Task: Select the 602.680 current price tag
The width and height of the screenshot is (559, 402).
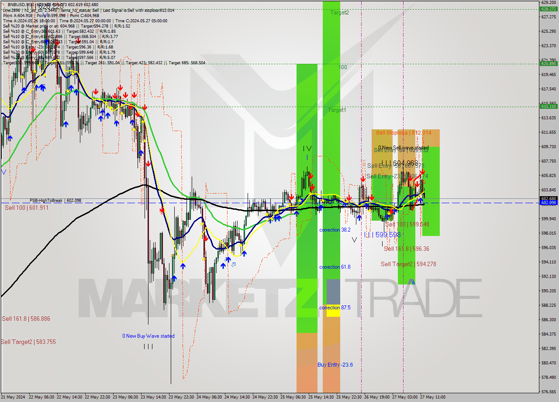Action: coord(549,198)
